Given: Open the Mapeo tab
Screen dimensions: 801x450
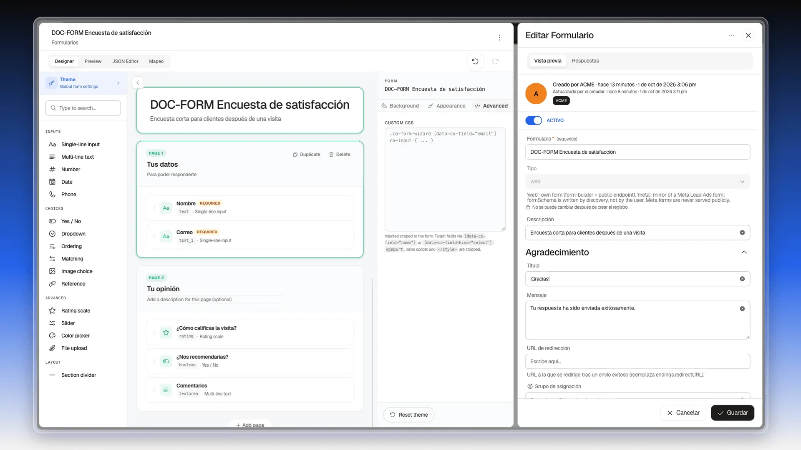Looking at the screenshot, I should [156, 61].
